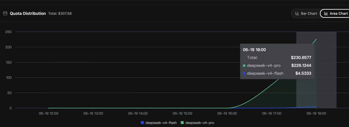Viewport: 349px width, 127px height.
Task: Switch to Bar Chart view
Action: pyautogui.click(x=306, y=13)
